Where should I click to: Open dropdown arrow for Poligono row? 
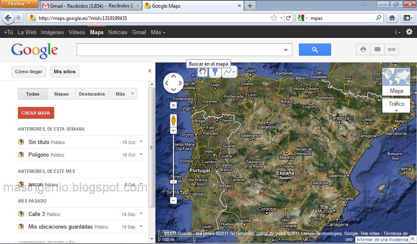pyautogui.click(x=141, y=154)
